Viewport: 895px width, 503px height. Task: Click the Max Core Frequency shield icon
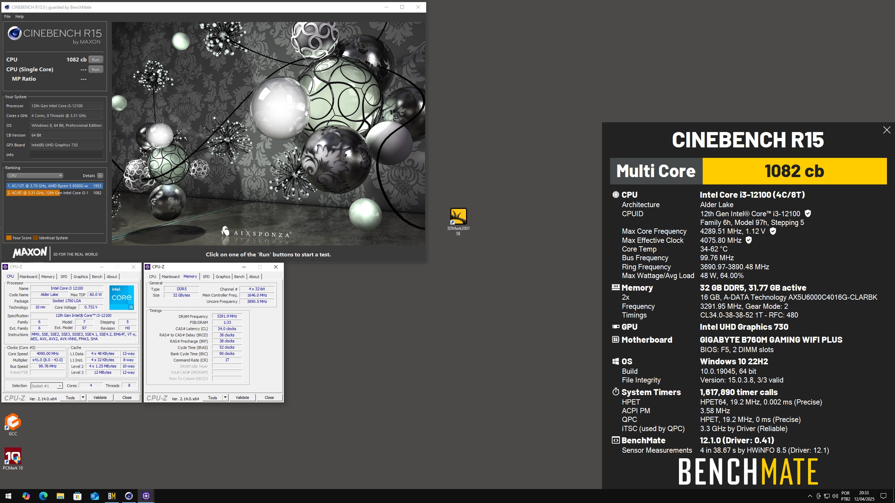[773, 231]
